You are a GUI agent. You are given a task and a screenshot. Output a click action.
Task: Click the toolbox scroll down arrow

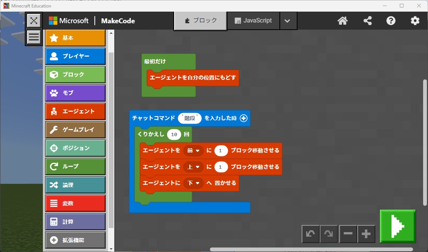[x=111, y=249]
